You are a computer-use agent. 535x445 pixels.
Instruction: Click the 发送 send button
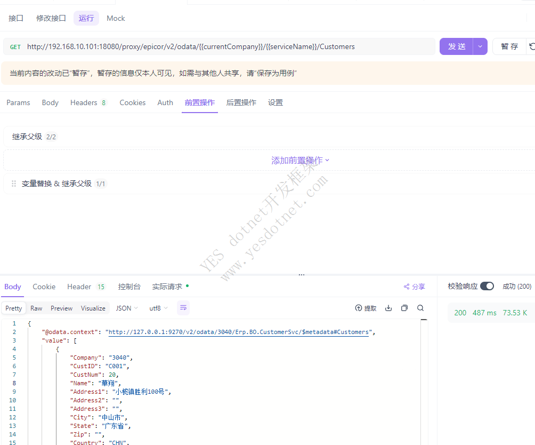click(456, 46)
